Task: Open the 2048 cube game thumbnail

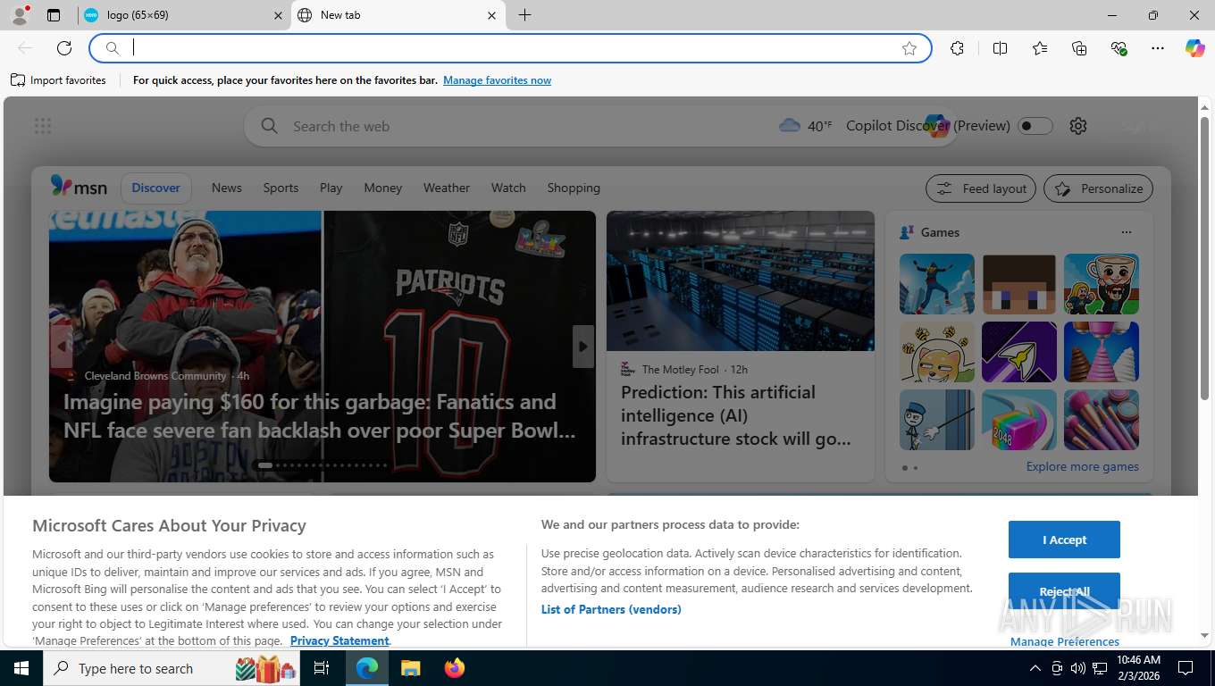Action: pyautogui.click(x=1019, y=420)
